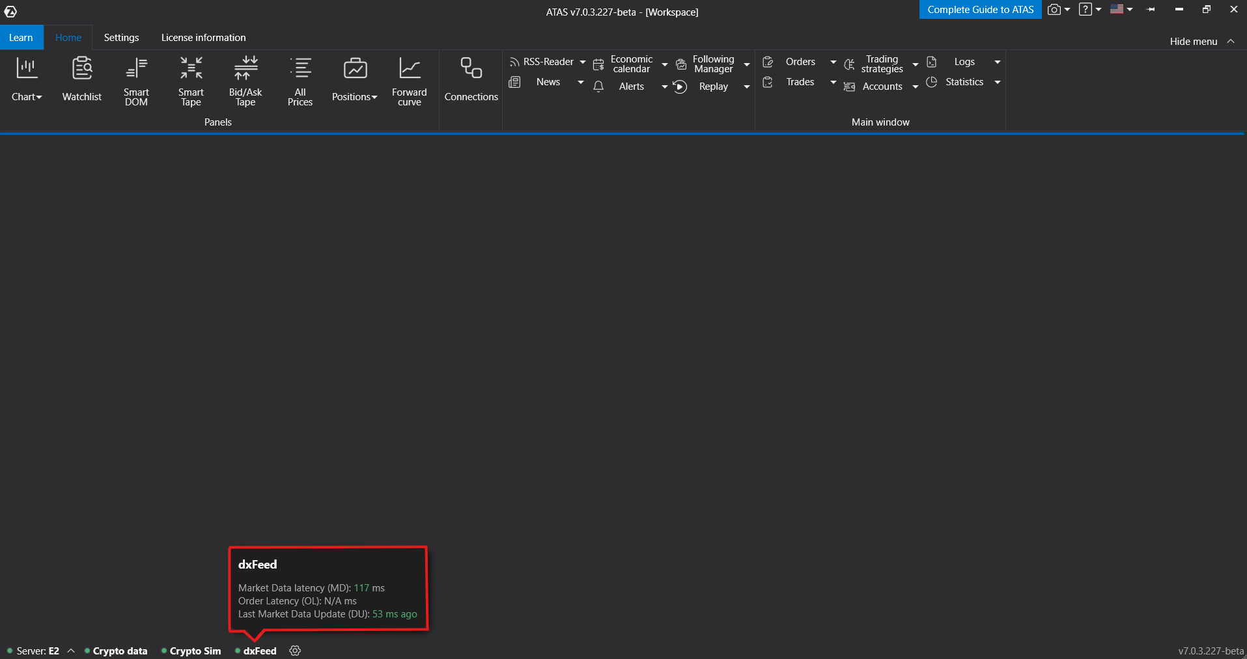Expand the News dropdown arrow
Screen dimensions: 1247x659
(581, 83)
